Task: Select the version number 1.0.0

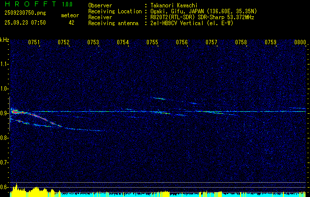Action: [67, 4]
